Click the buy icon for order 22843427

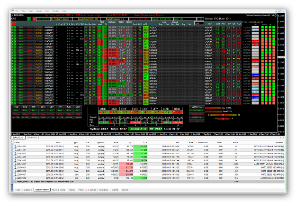[x=15, y=150]
